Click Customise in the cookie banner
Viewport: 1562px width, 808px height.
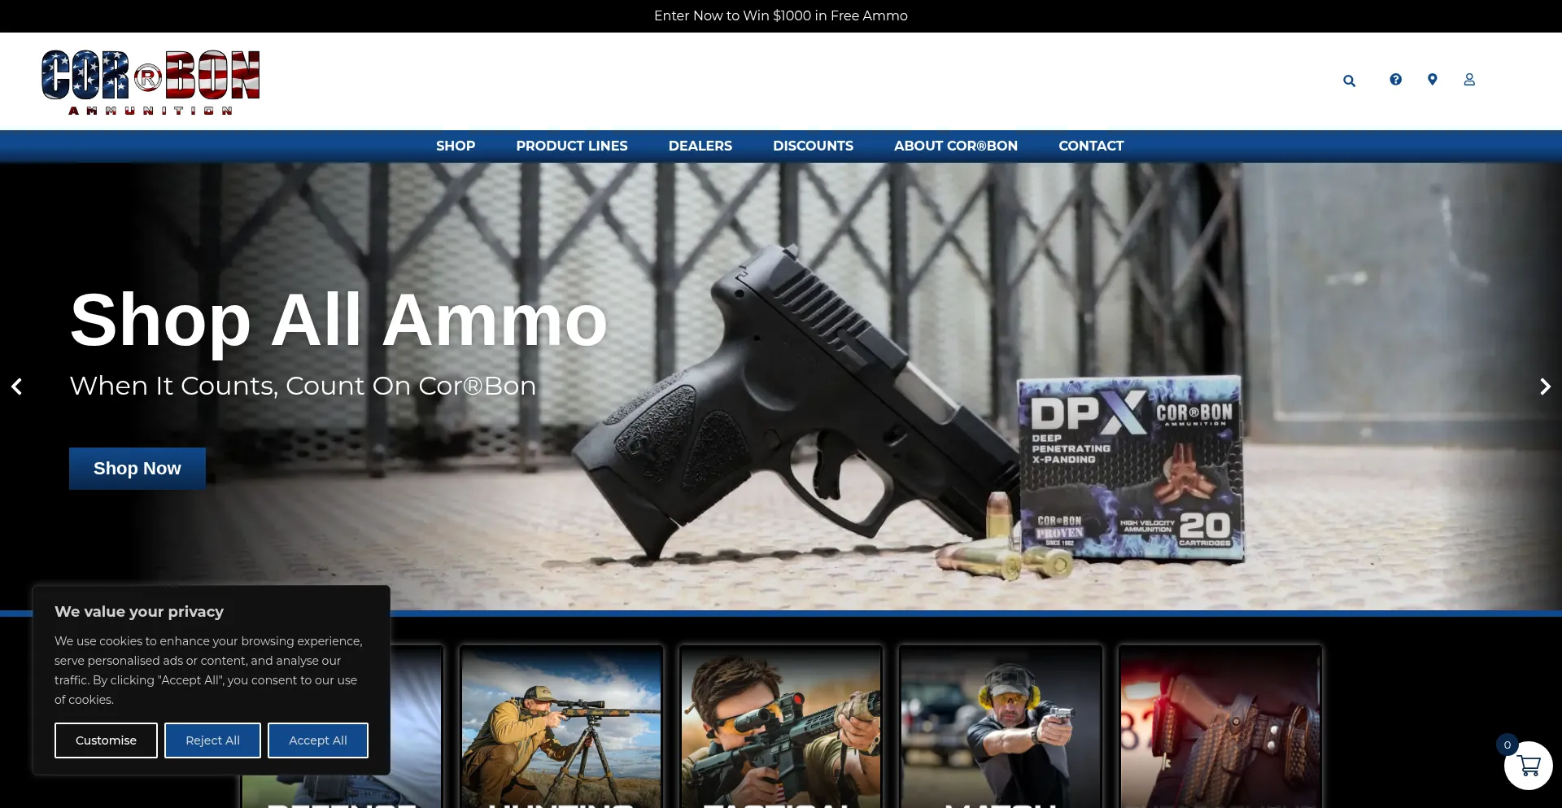[x=106, y=740]
